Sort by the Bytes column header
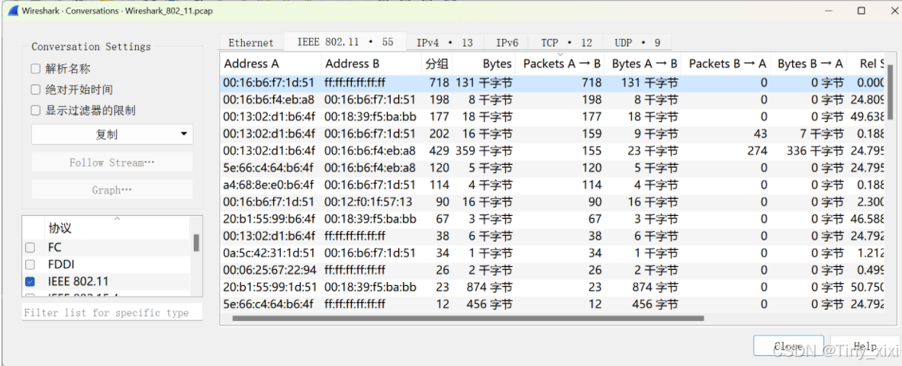The height and width of the screenshot is (366, 902). (484, 64)
